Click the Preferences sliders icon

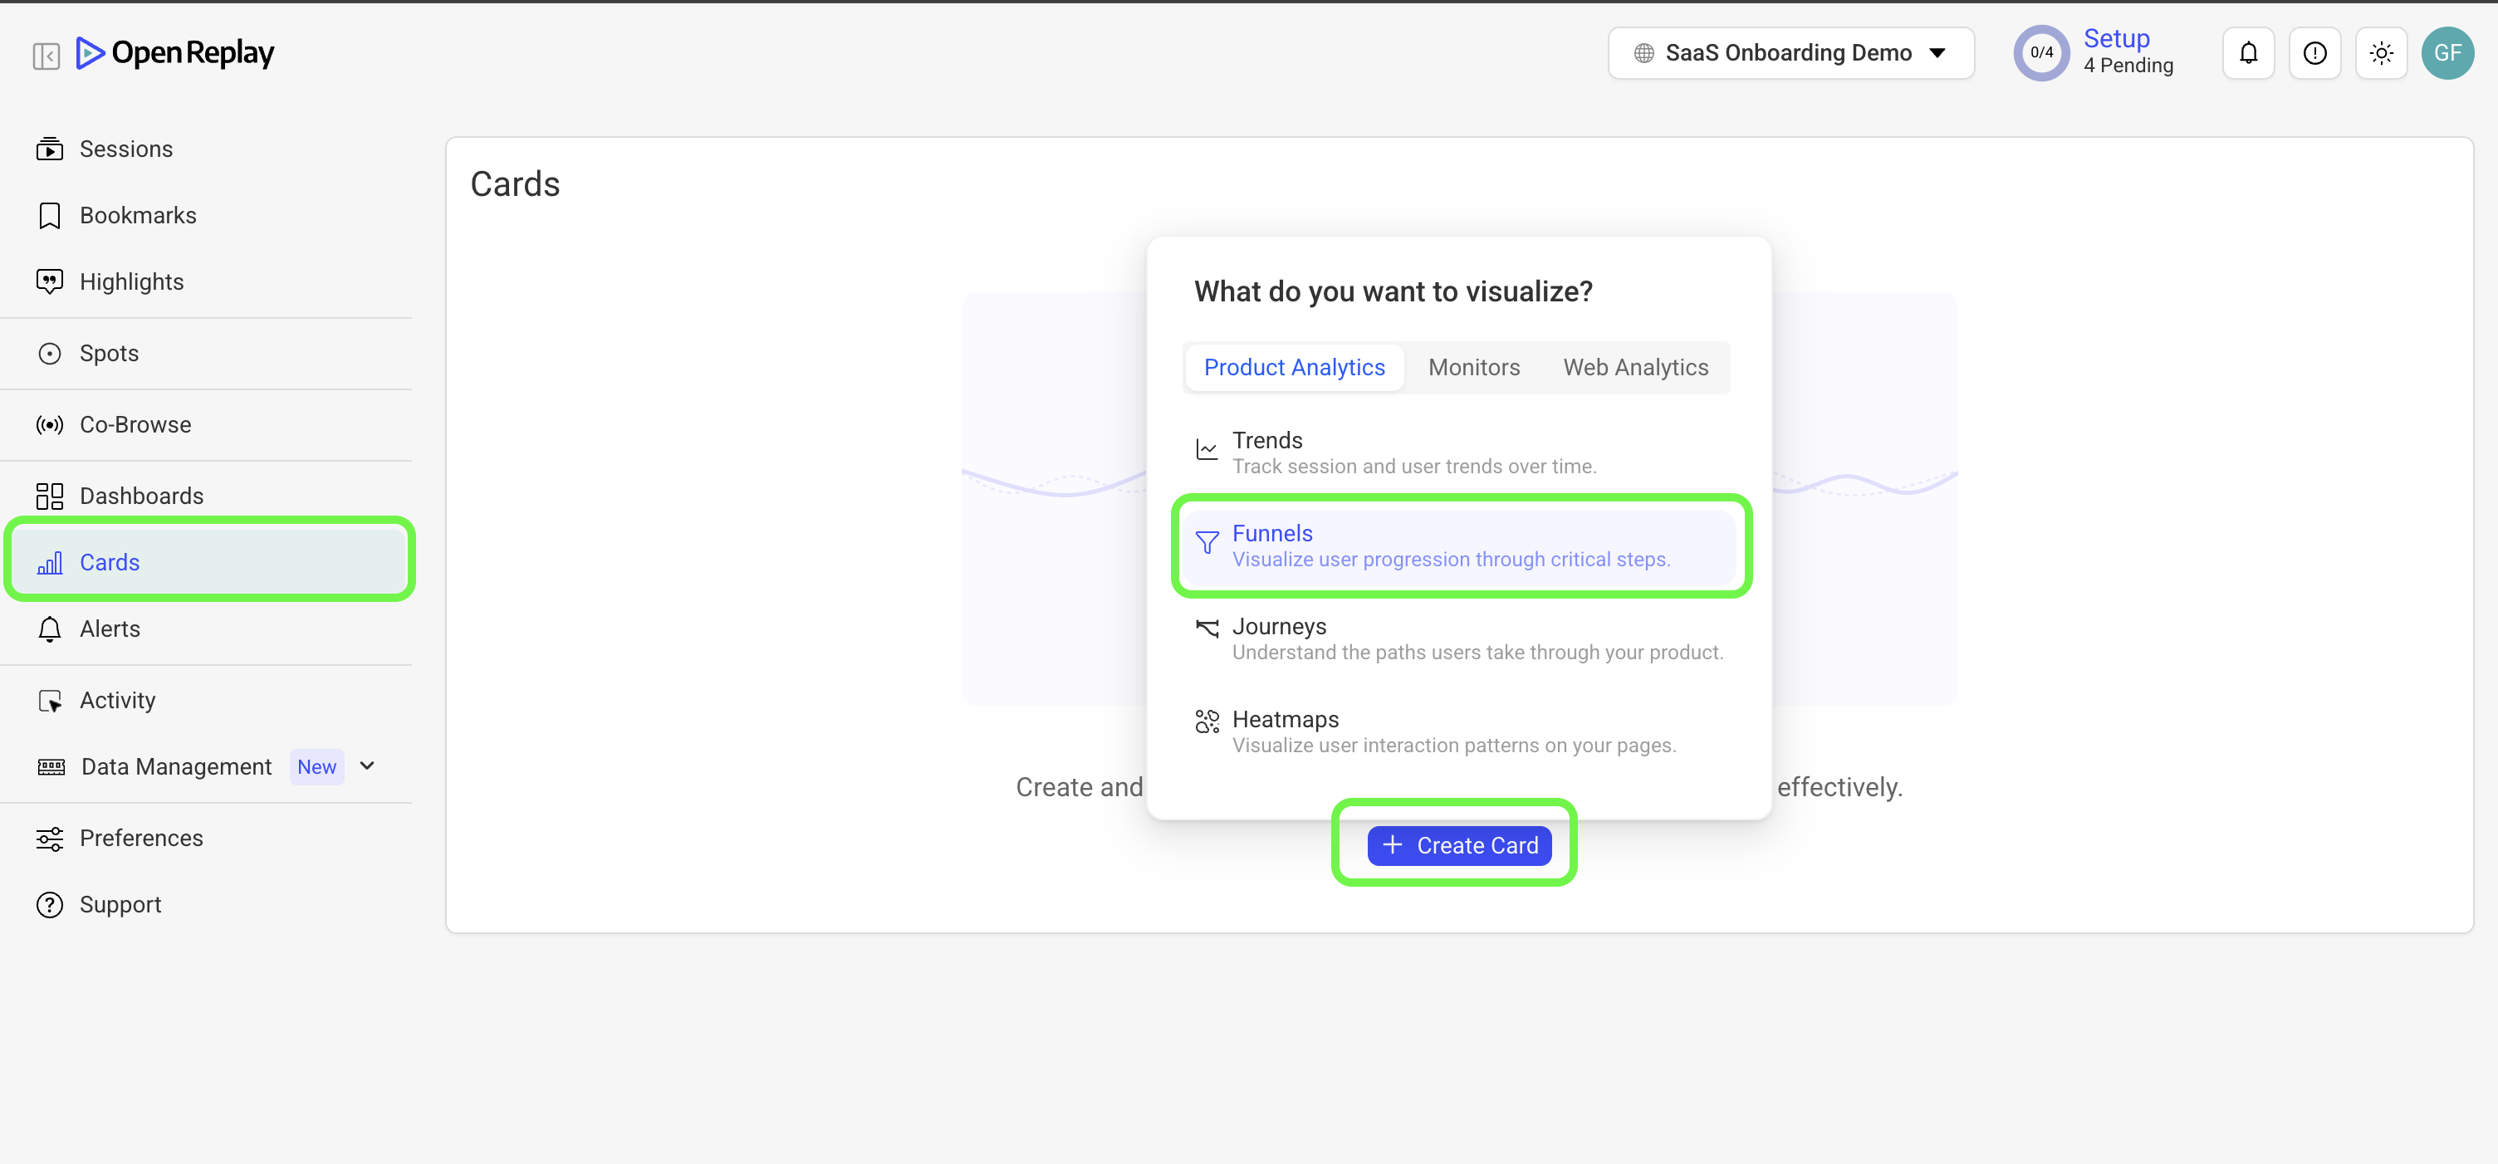pos(50,839)
